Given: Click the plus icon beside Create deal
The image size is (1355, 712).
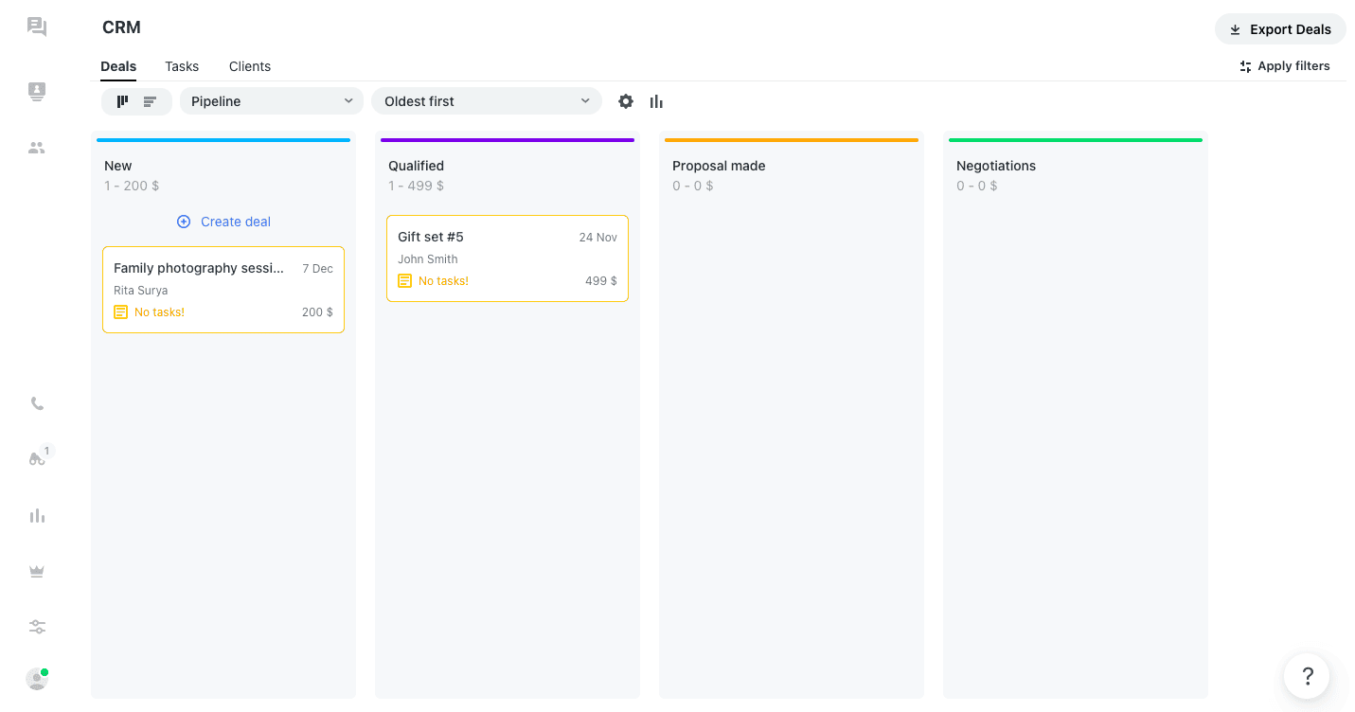Looking at the screenshot, I should point(184,222).
